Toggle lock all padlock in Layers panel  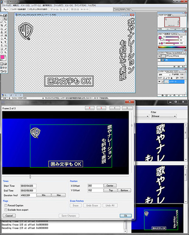(x=171, y=78)
